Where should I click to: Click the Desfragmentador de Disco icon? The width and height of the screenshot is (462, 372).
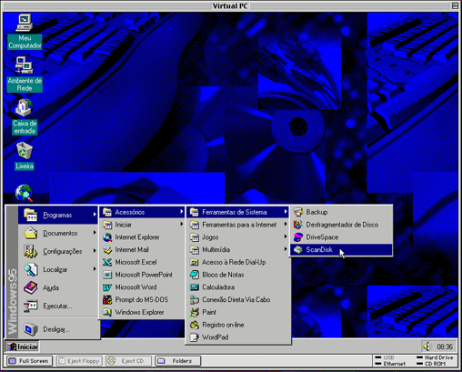pos(298,225)
